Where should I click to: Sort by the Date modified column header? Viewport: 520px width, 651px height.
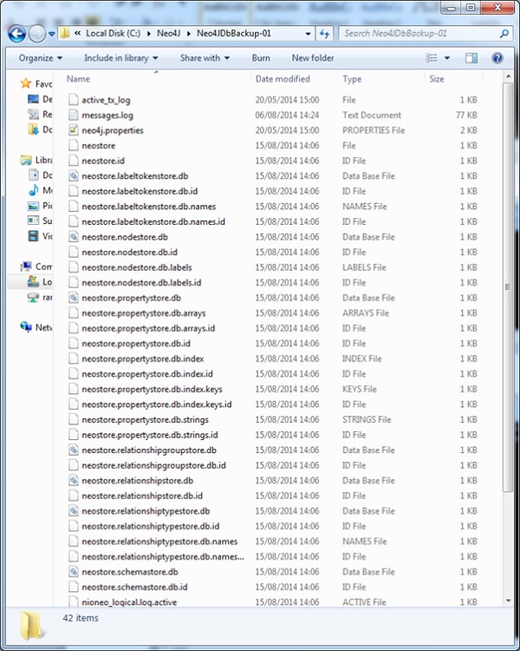283,79
